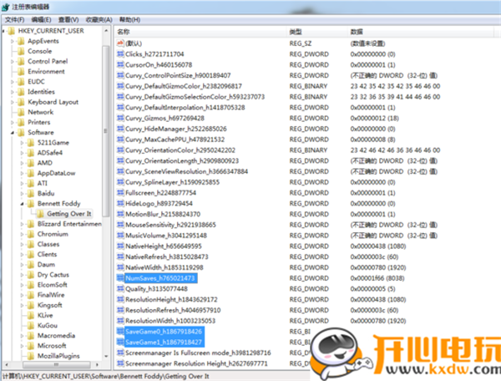Click tree panel scroll down arrow
501x381 pixels.
pos(106,356)
